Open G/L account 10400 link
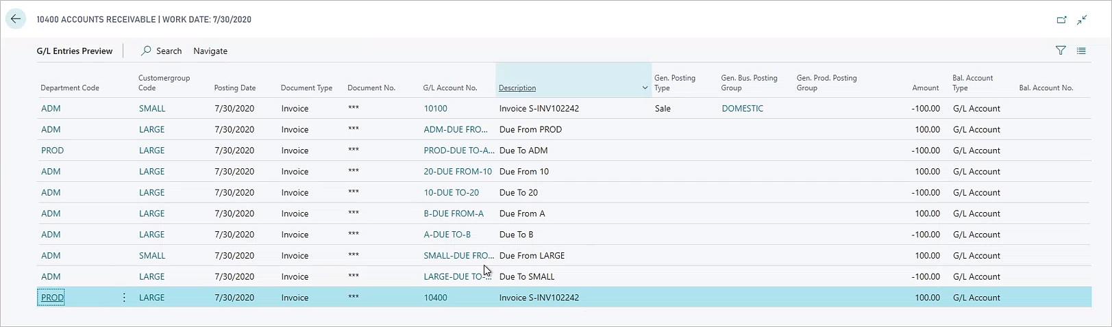This screenshot has height=327, width=1112. [435, 298]
